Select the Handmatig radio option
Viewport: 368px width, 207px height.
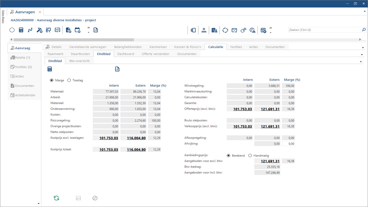click(250, 156)
